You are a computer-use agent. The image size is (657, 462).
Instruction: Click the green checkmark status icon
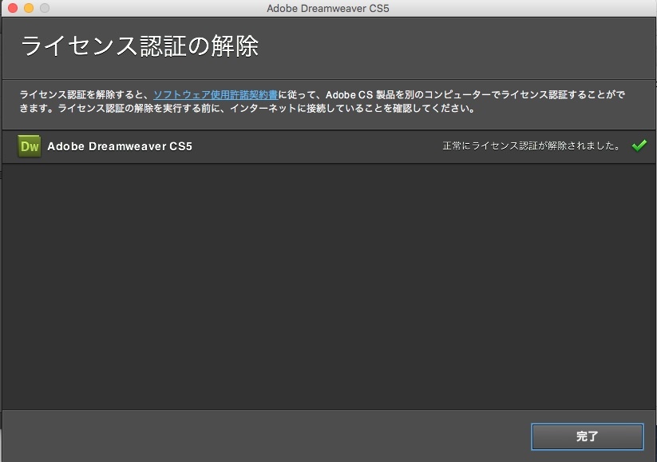pos(639,145)
